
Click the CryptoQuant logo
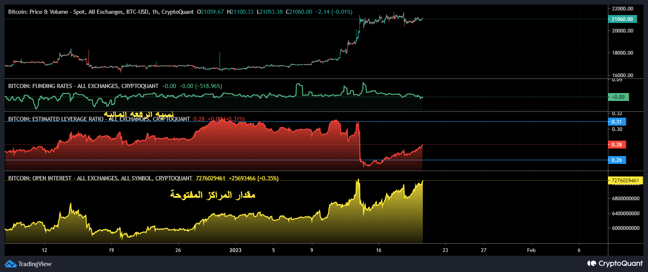[x=591, y=264]
